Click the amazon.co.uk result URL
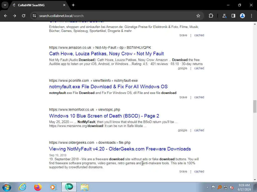 (x=100, y=47)
